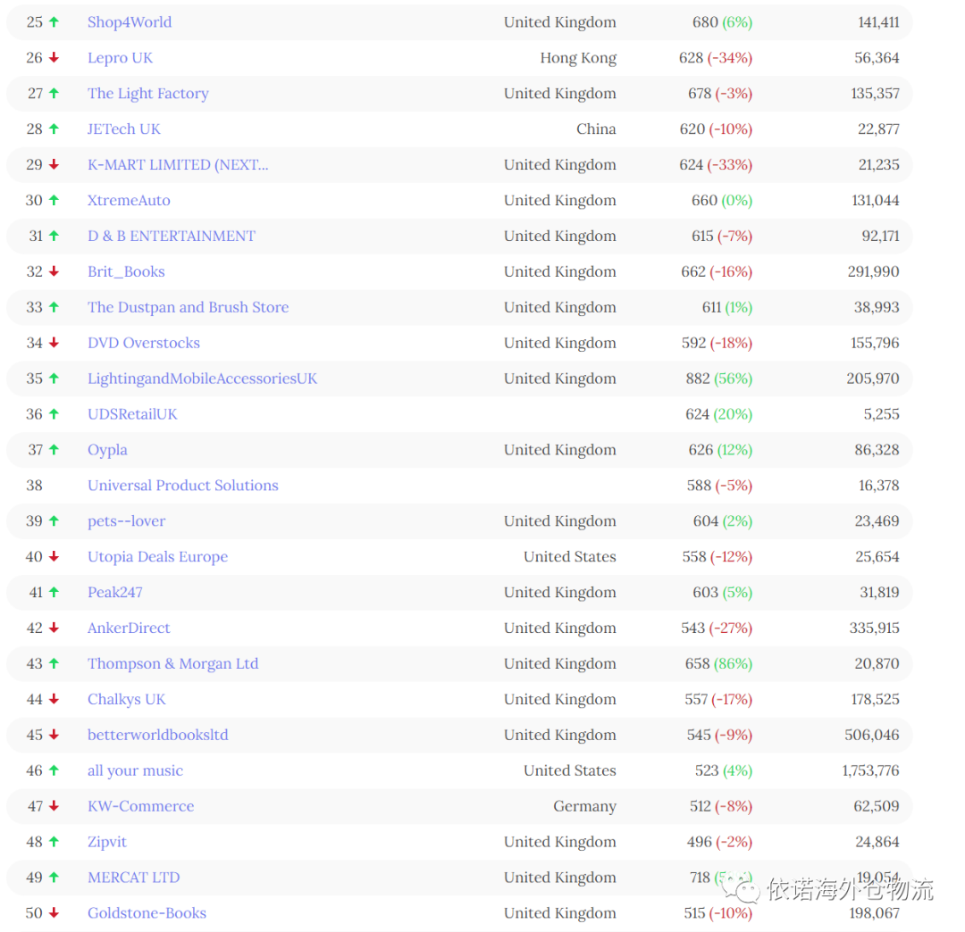This screenshot has width=965, height=932.
Task: Open the Goldstone-Books seller link
Action: point(147,913)
